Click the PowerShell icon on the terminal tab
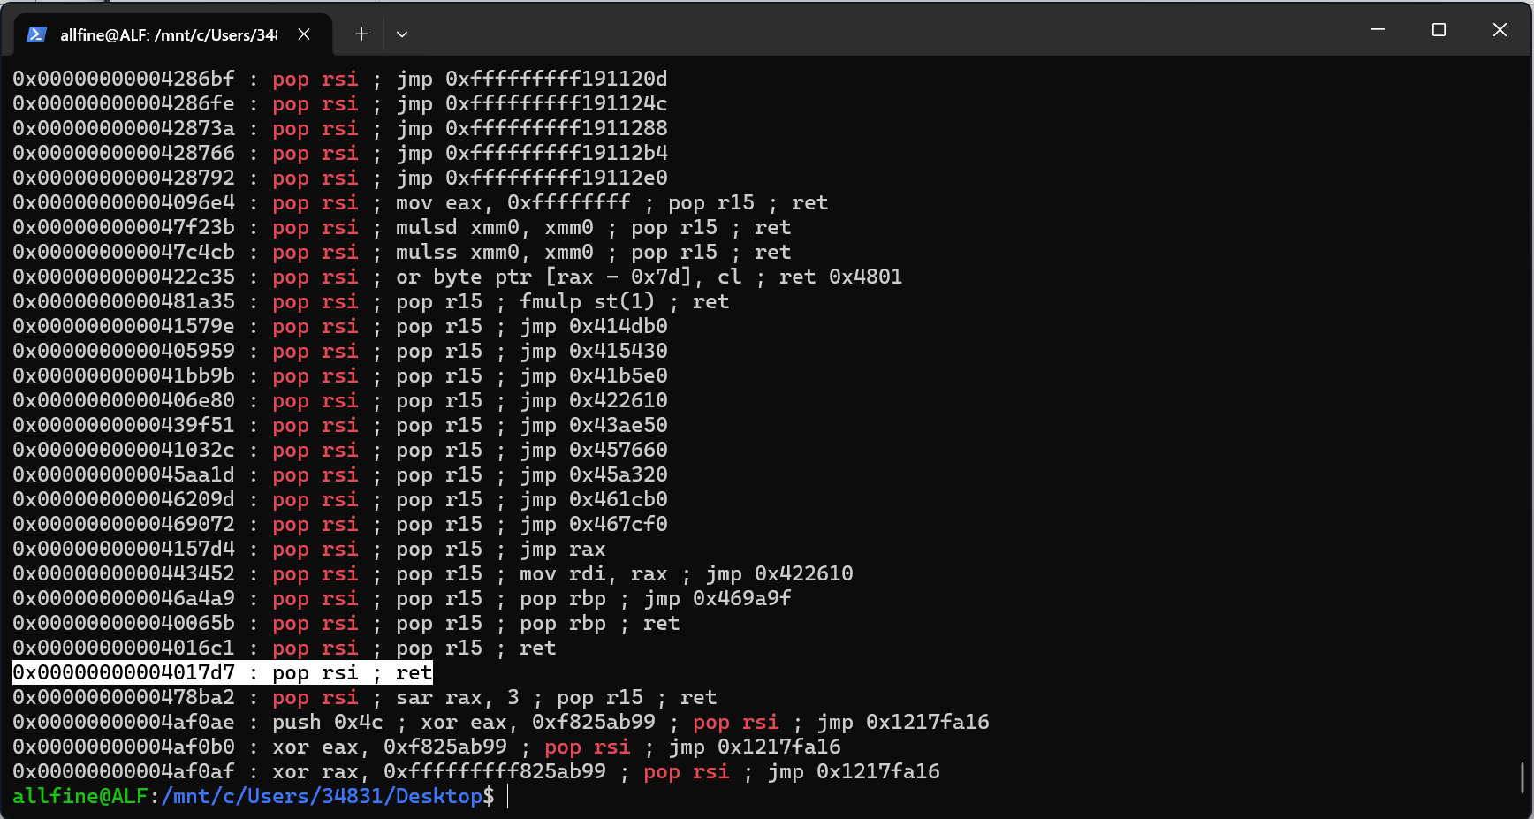The width and height of the screenshot is (1534, 819). pyautogui.click(x=36, y=34)
